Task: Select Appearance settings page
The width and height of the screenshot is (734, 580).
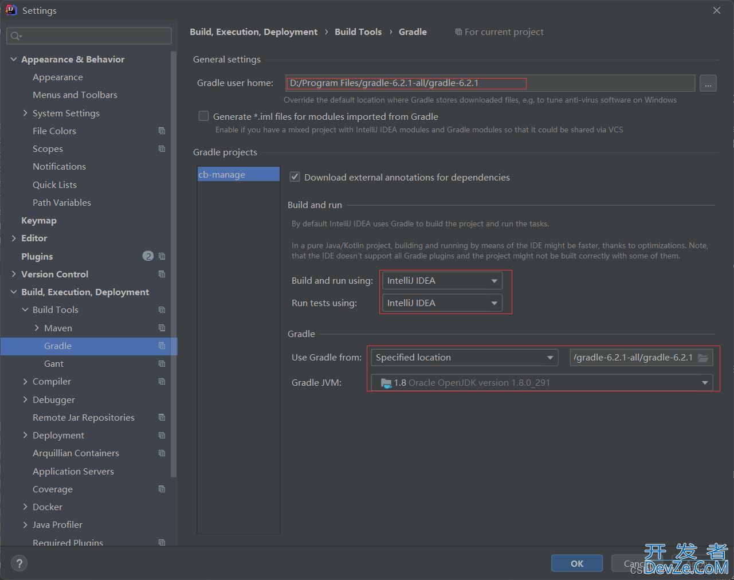Action: pos(58,77)
